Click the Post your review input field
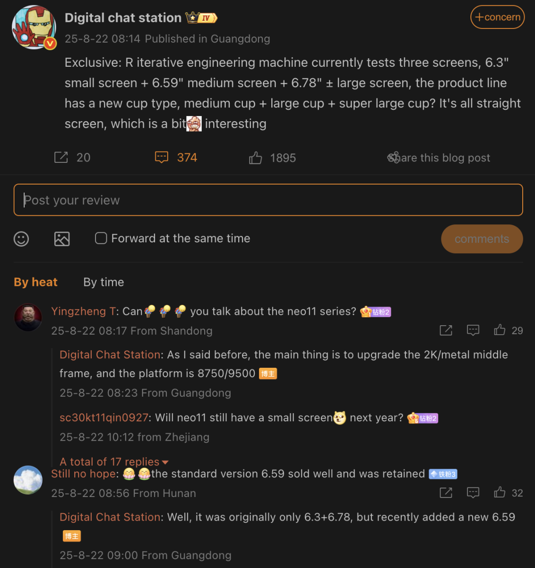The image size is (535, 568). pos(268,200)
